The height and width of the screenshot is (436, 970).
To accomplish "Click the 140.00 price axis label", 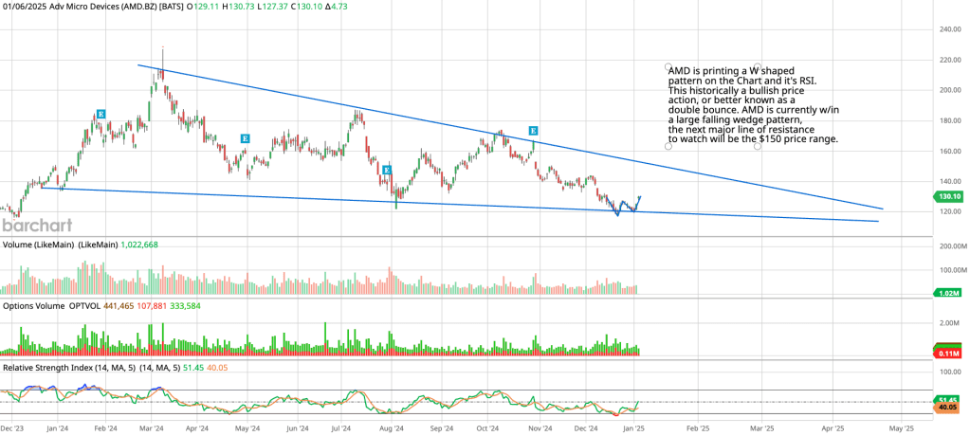I will 948,181.
